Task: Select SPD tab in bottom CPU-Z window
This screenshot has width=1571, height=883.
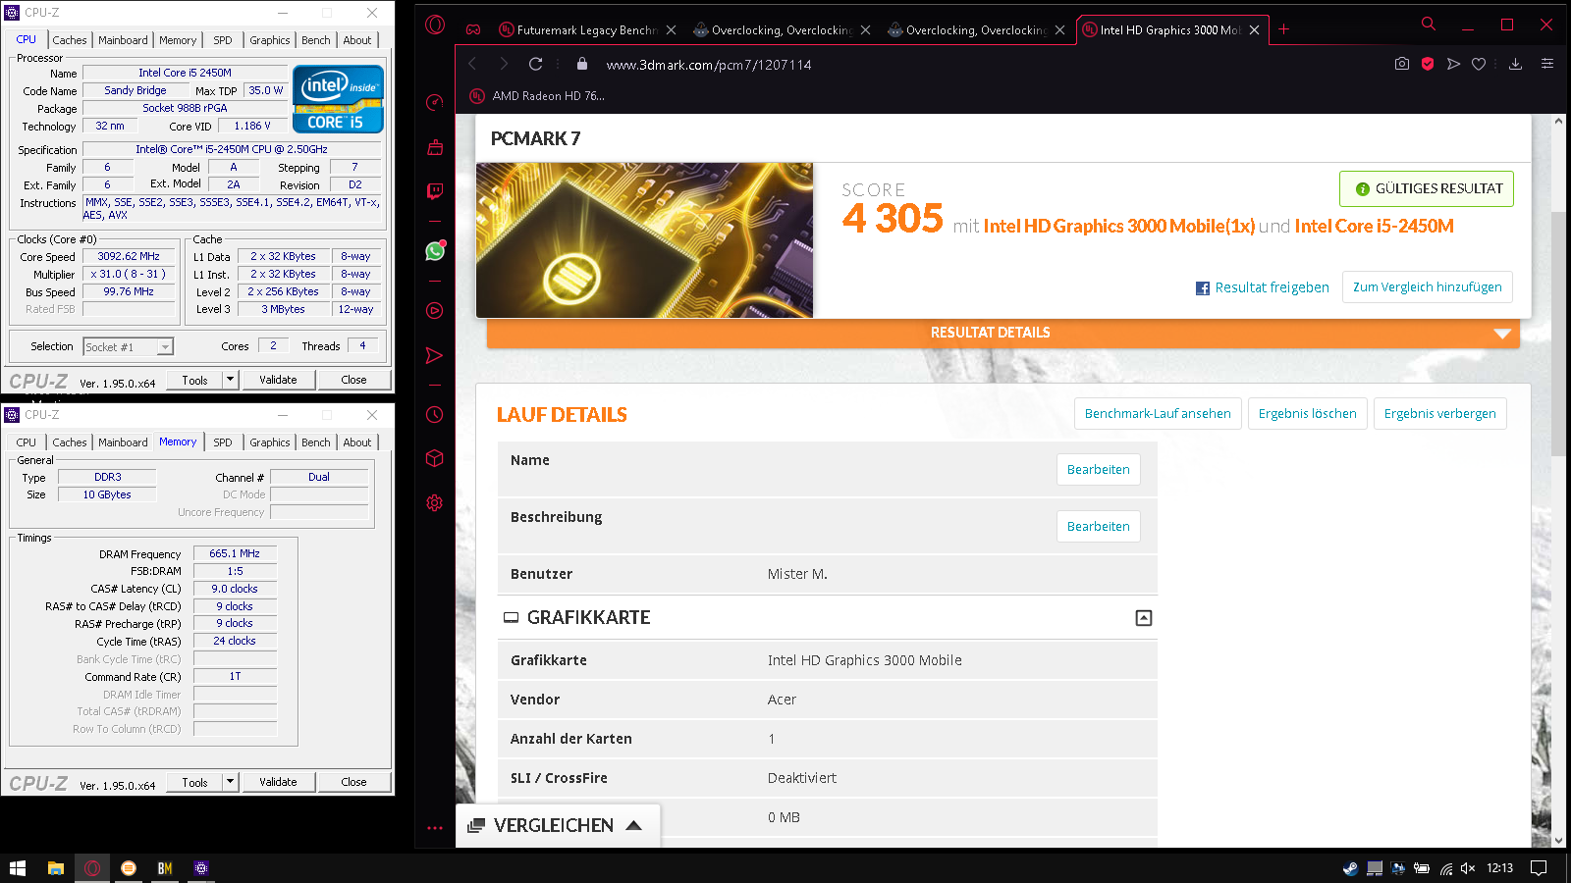Action: (x=223, y=442)
